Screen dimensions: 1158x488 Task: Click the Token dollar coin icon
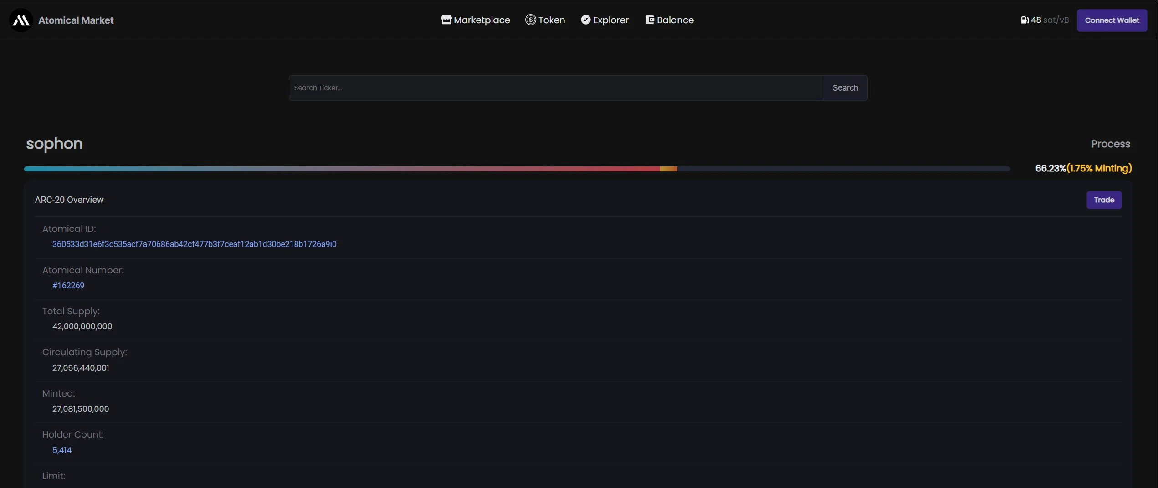[530, 20]
